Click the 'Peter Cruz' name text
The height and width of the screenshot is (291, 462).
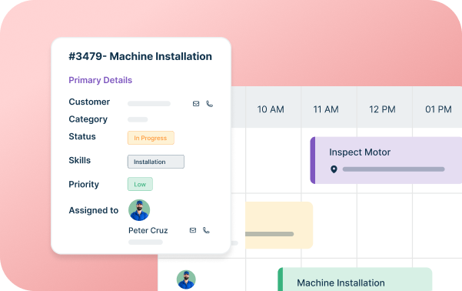pos(148,230)
